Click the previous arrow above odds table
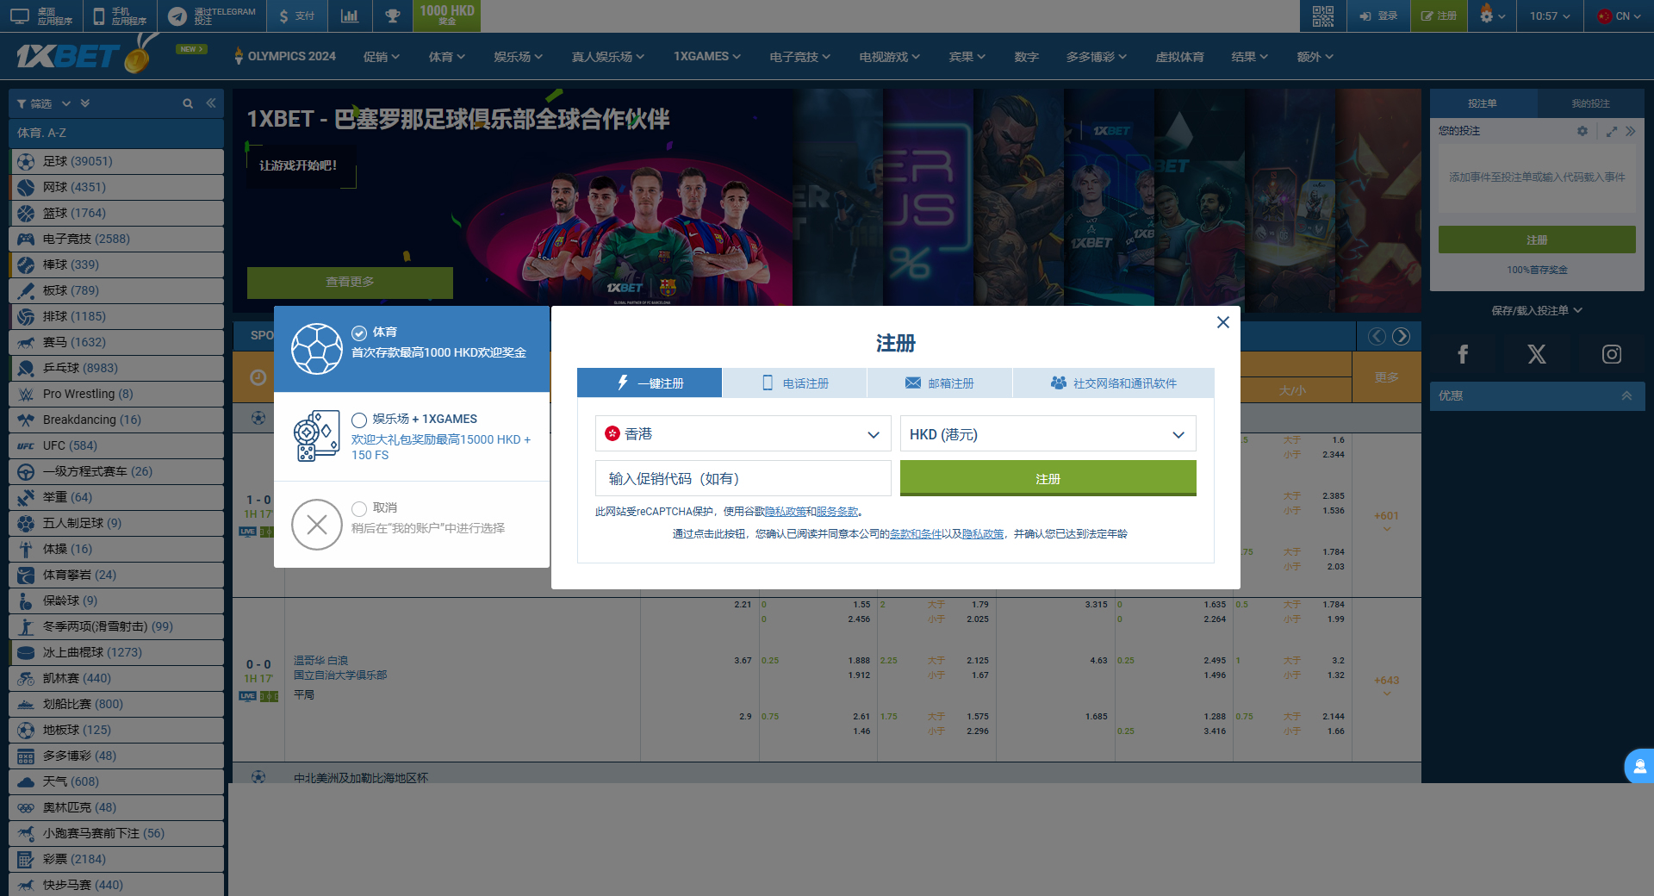This screenshot has width=1654, height=896. click(1377, 336)
